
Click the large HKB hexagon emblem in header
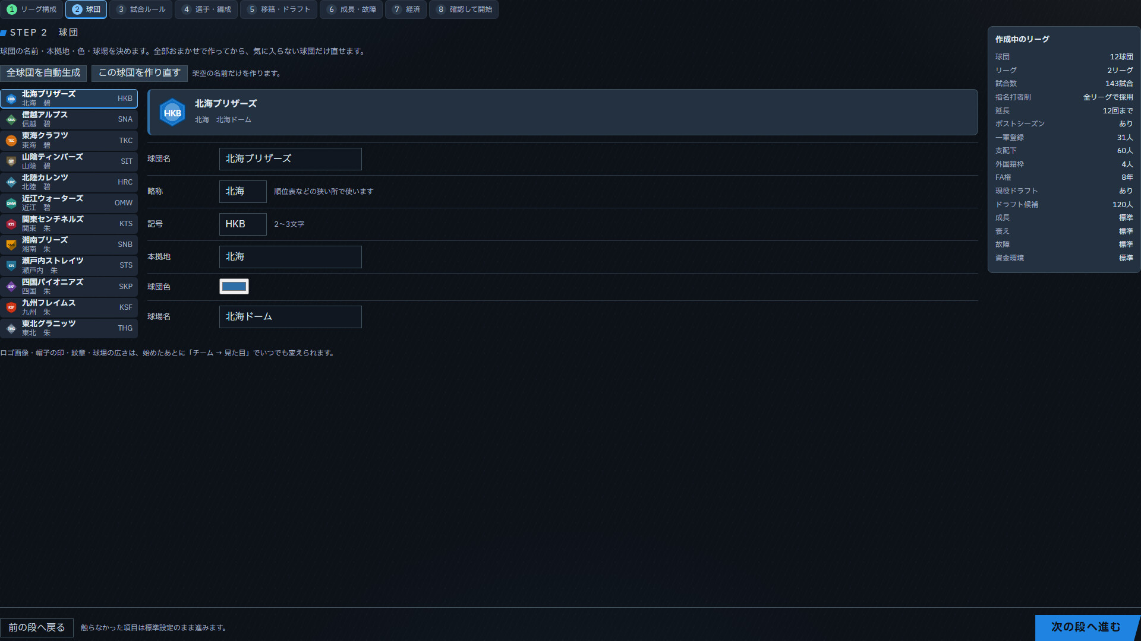pyautogui.click(x=172, y=112)
